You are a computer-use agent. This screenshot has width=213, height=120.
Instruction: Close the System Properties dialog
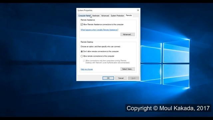138,10
